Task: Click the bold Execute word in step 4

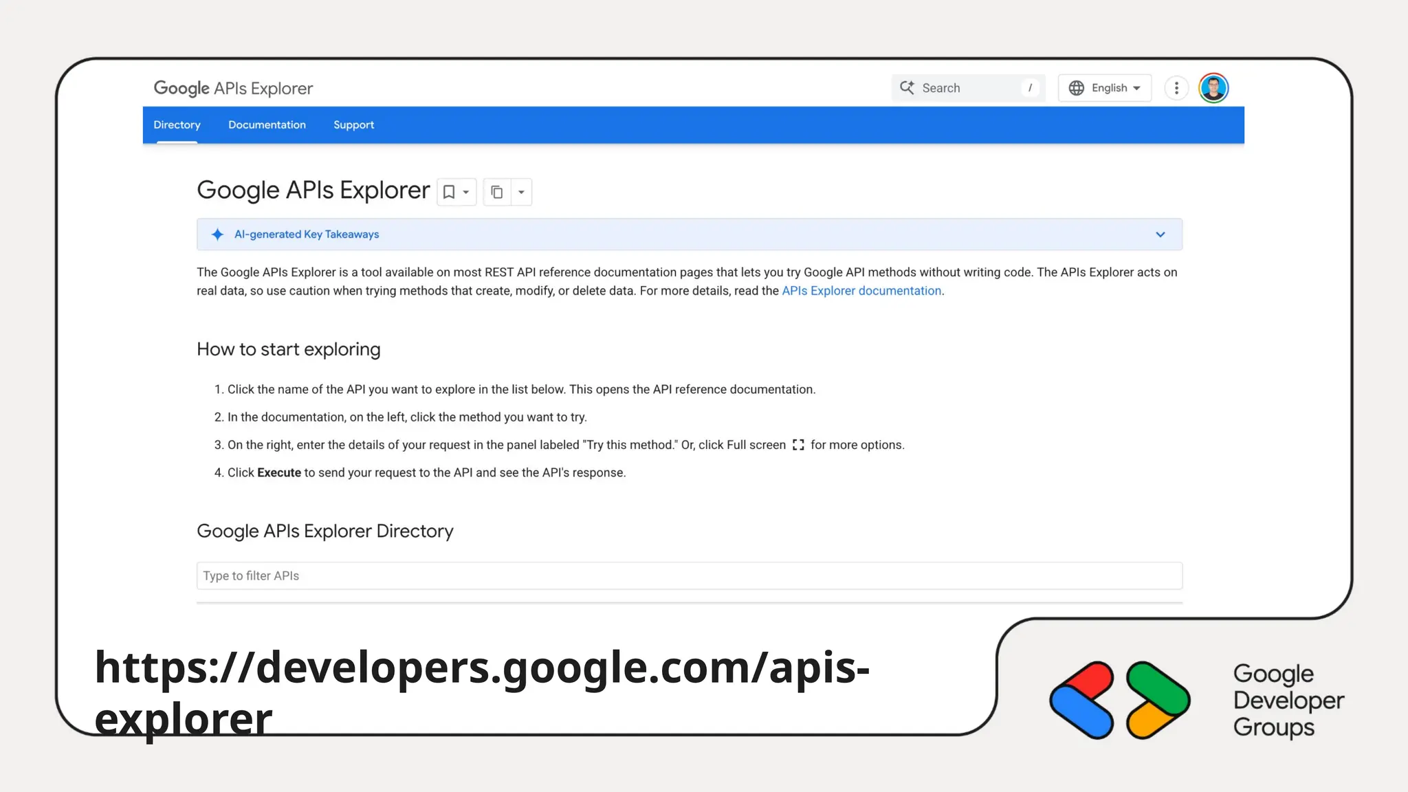Action: [279, 472]
